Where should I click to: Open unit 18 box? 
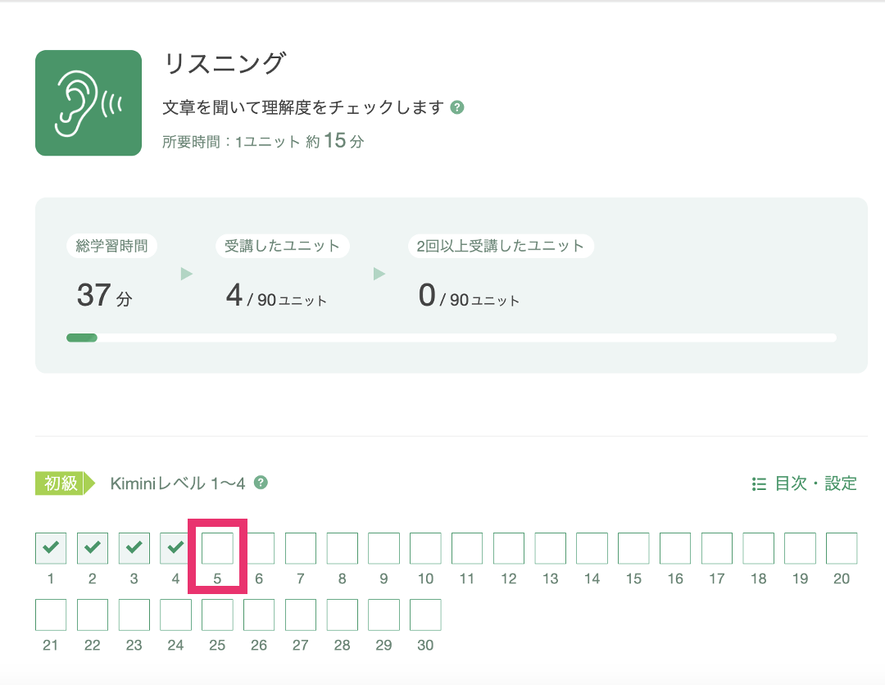(x=759, y=548)
